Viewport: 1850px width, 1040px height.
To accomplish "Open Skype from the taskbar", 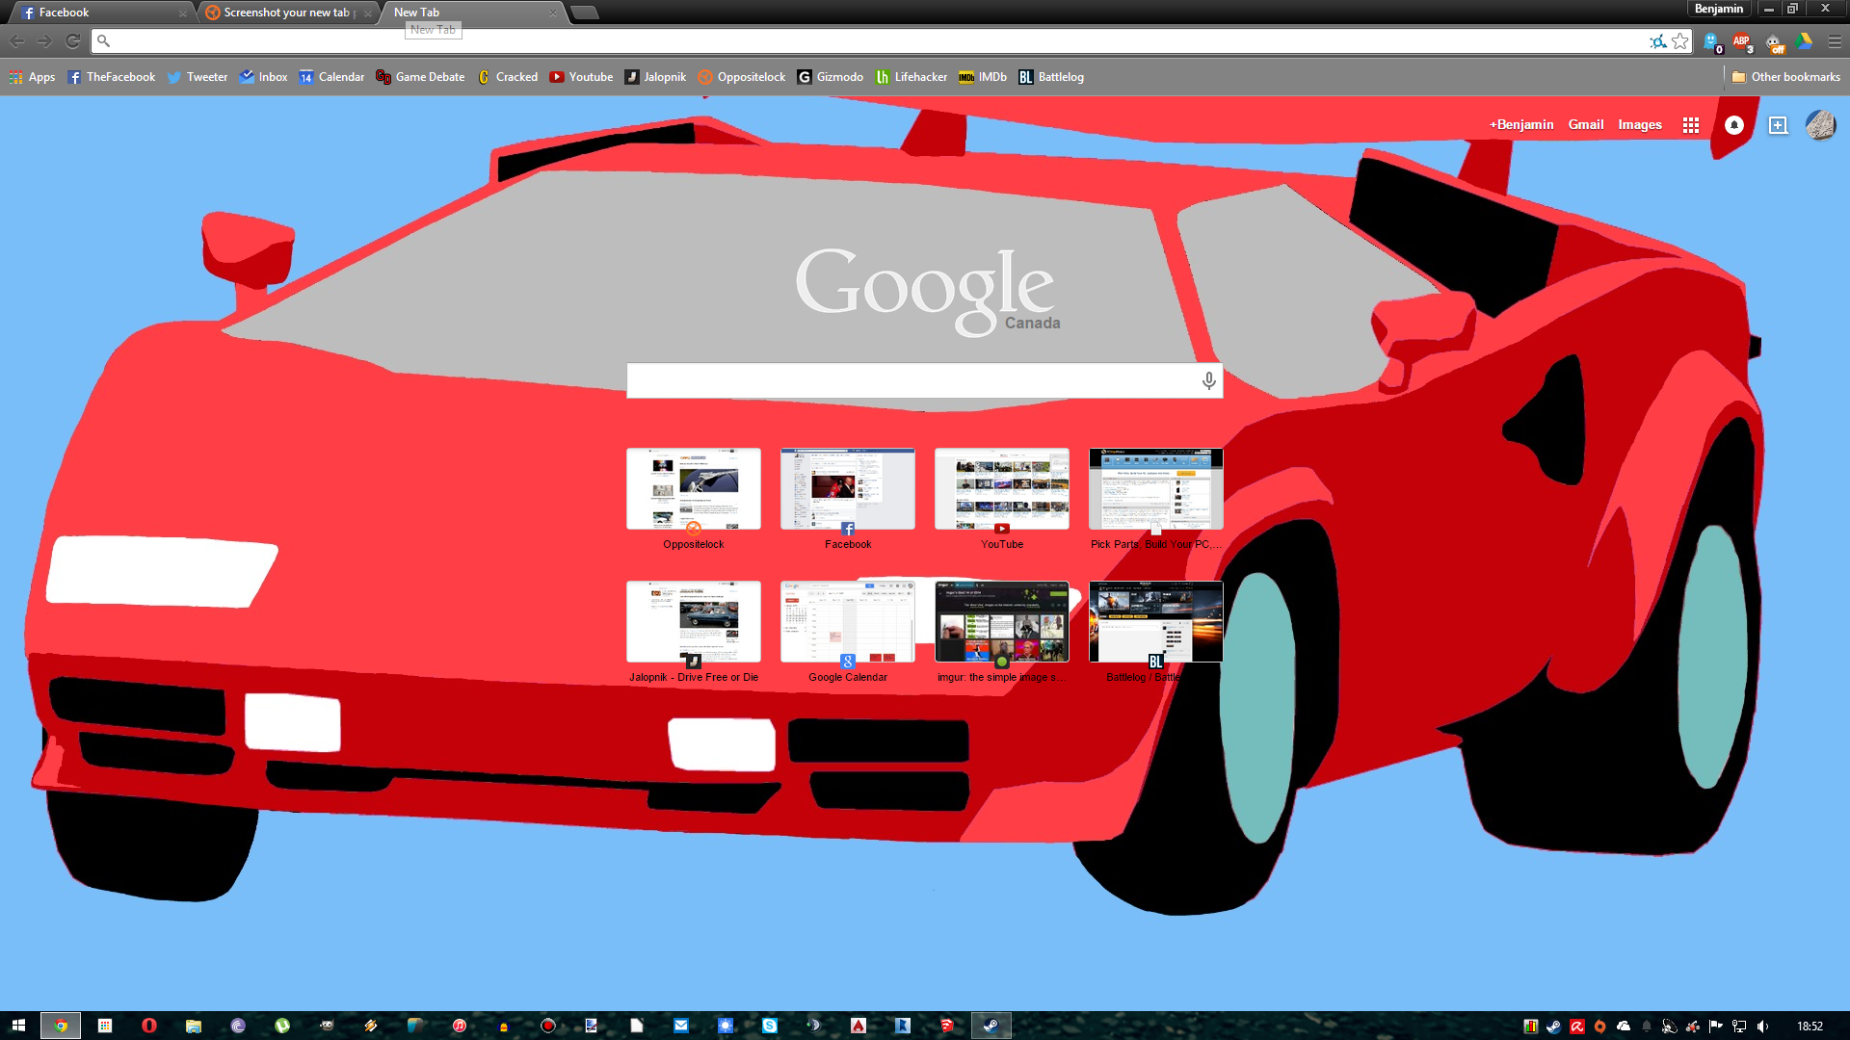I will pyautogui.click(x=770, y=1026).
